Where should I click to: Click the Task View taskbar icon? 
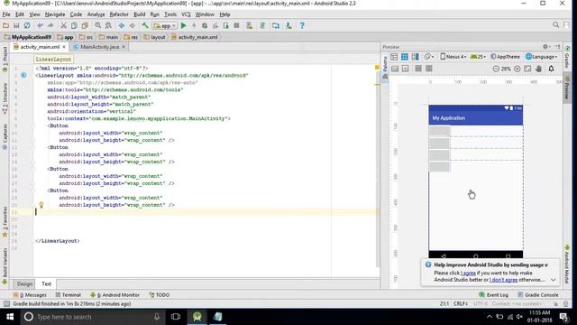coord(176,317)
